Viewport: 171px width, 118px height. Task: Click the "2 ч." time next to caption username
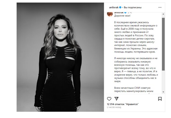pyautogui.click(x=130, y=13)
